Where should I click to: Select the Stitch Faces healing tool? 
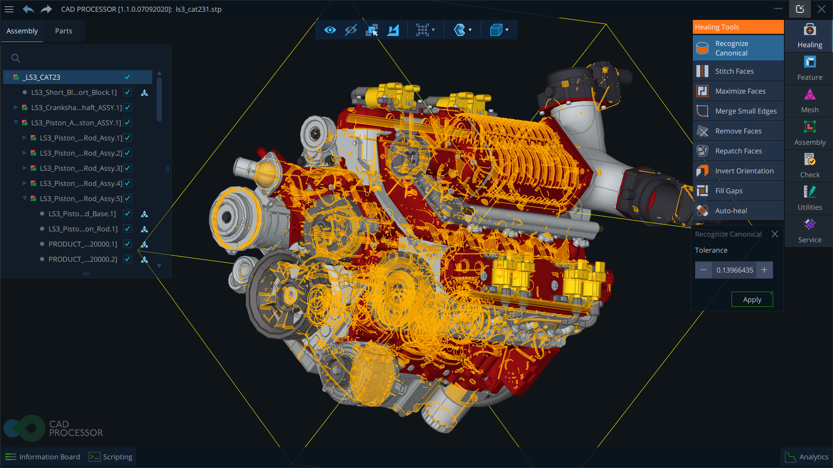tap(735, 71)
